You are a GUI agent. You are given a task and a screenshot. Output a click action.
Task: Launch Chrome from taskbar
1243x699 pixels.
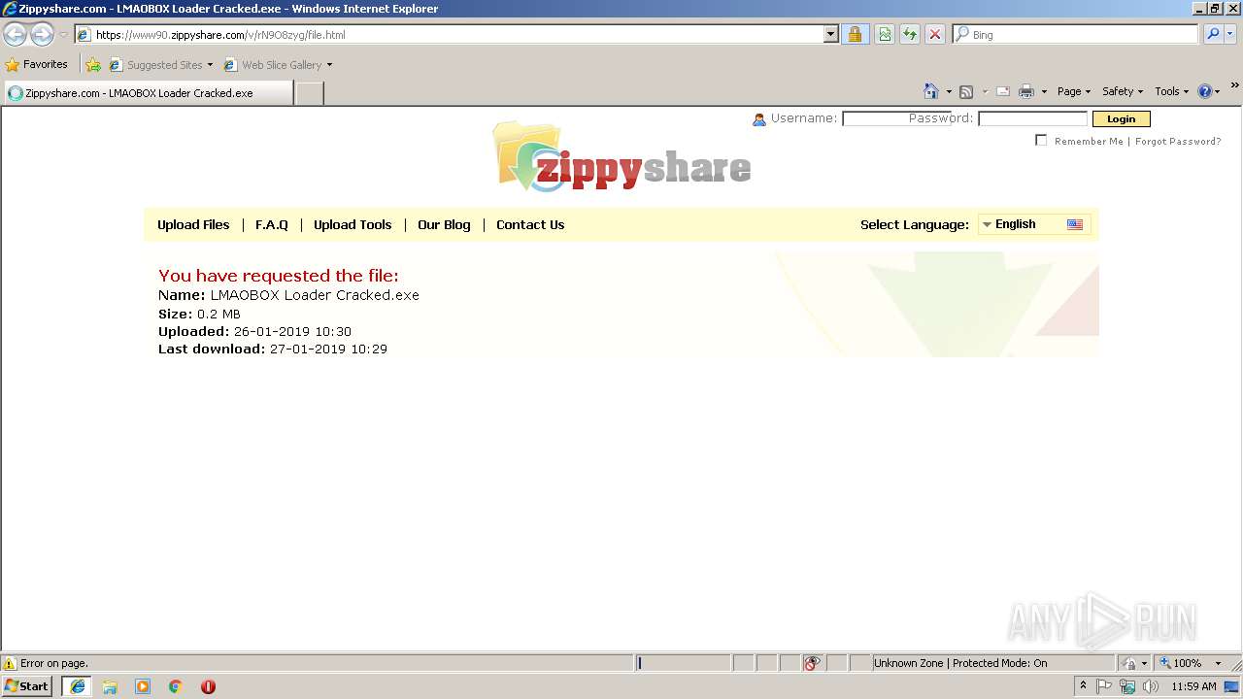pyautogui.click(x=176, y=686)
